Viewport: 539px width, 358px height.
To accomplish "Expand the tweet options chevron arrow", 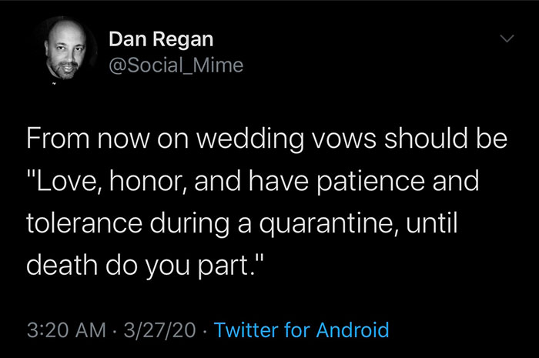I will [507, 38].
